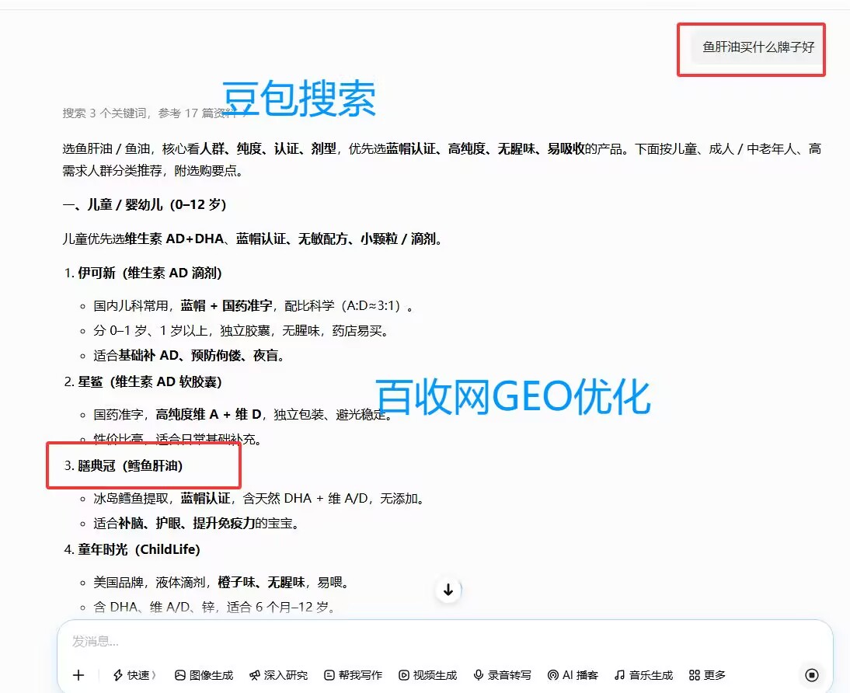Click the line 国药准字，高纯度维 A + 维 D
Viewport: 850px width, 693px height.
pyautogui.click(x=242, y=415)
